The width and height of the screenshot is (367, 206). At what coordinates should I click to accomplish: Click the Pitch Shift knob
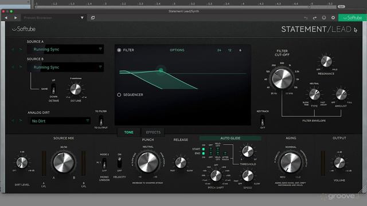(x=216, y=176)
